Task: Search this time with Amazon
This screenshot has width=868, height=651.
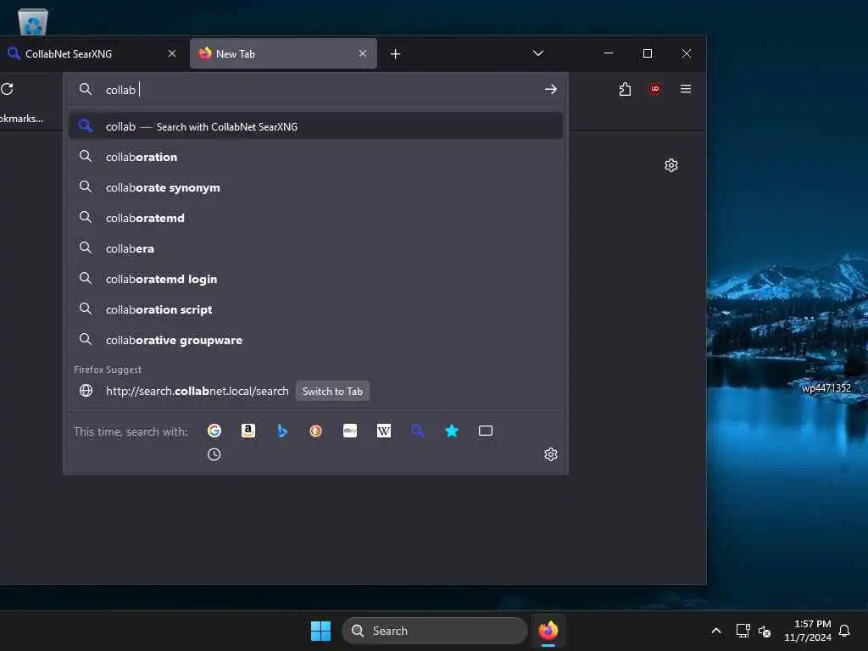Action: pyautogui.click(x=248, y=431)
